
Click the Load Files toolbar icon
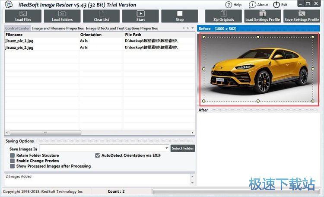(23, 16)
